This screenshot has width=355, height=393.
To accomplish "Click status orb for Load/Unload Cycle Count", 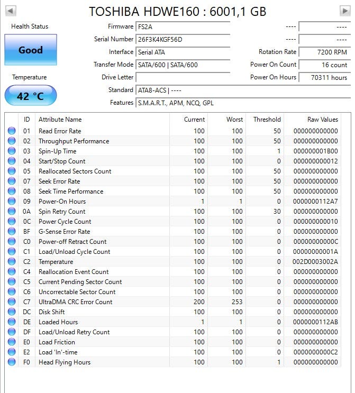I will [x=12, y=251].
